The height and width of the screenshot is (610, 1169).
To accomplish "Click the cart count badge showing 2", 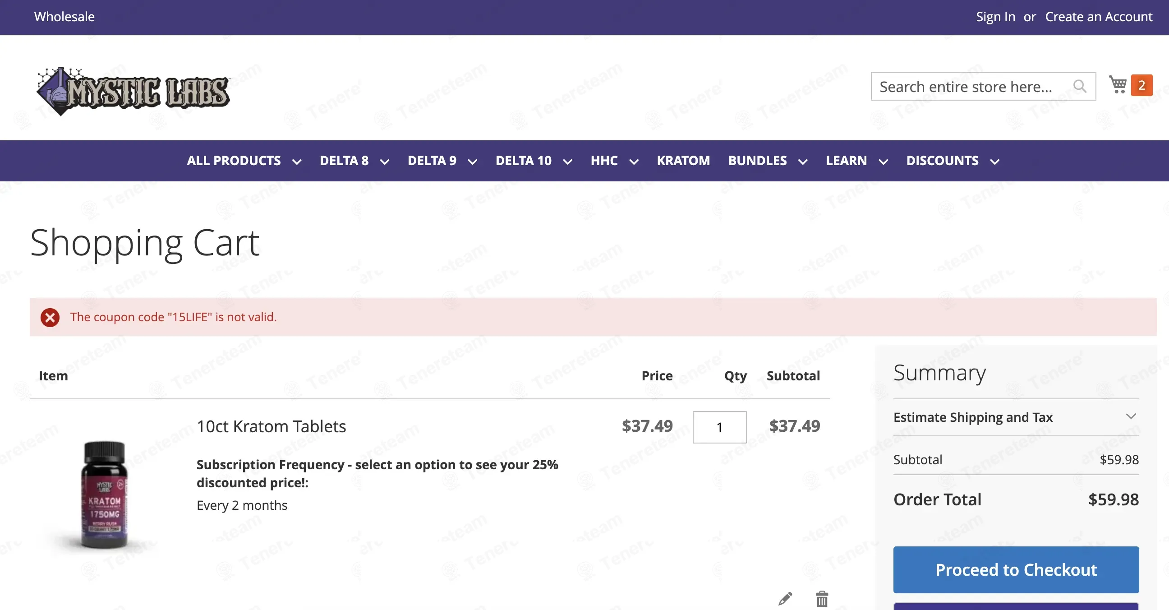I will [1142, 85].
